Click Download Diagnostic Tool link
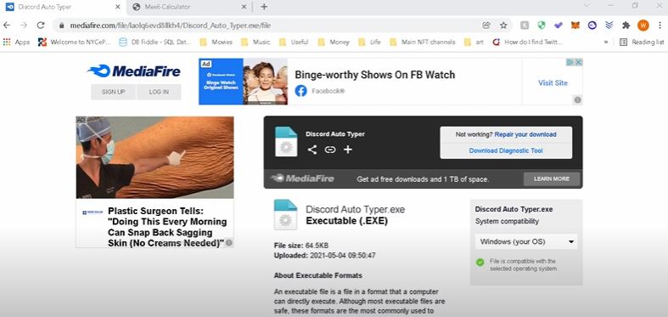Image resolution: width=668 pixels, height=317 pixels. pos(506,150)
